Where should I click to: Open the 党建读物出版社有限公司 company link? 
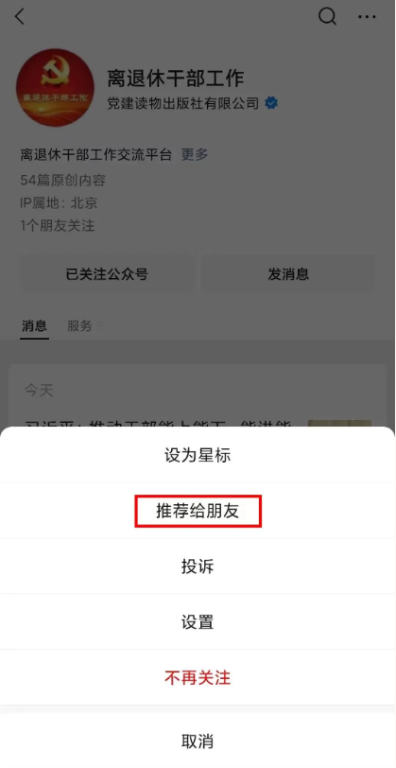tap(183, 103)
